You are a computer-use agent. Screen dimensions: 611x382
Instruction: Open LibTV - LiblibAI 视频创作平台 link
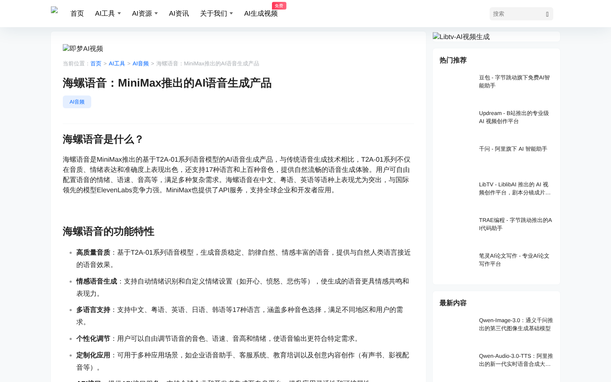516,188
